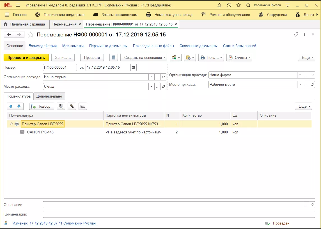Open the notifications bell icon

[x=219, y=5]
